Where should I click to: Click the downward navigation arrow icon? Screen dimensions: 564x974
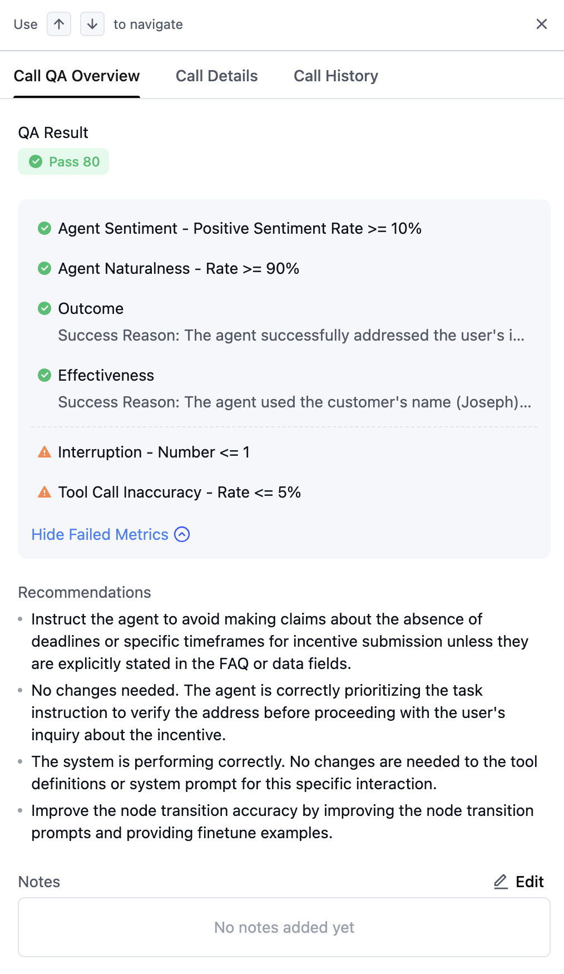[92, 24]
